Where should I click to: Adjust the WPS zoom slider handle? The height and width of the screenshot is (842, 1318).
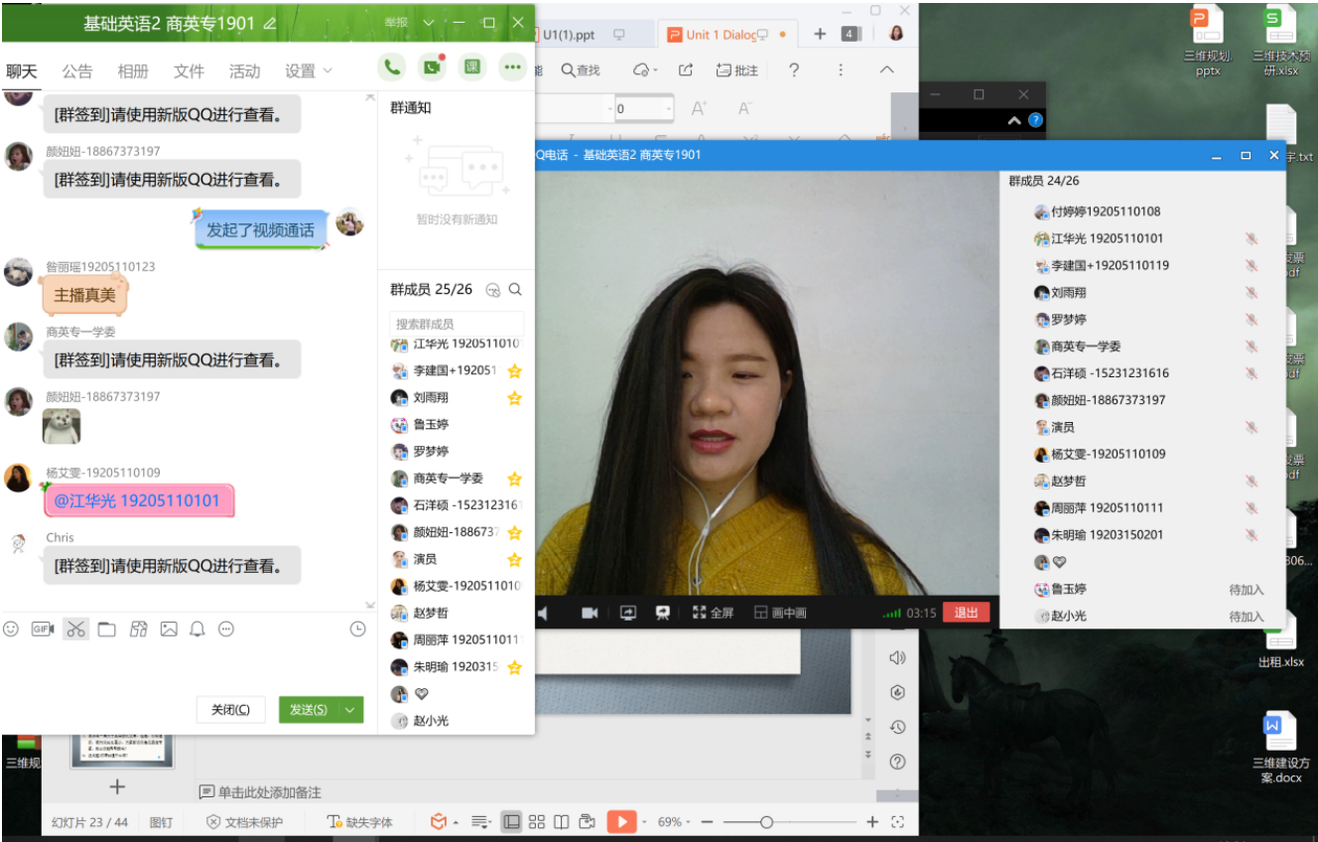pos(766,821)
